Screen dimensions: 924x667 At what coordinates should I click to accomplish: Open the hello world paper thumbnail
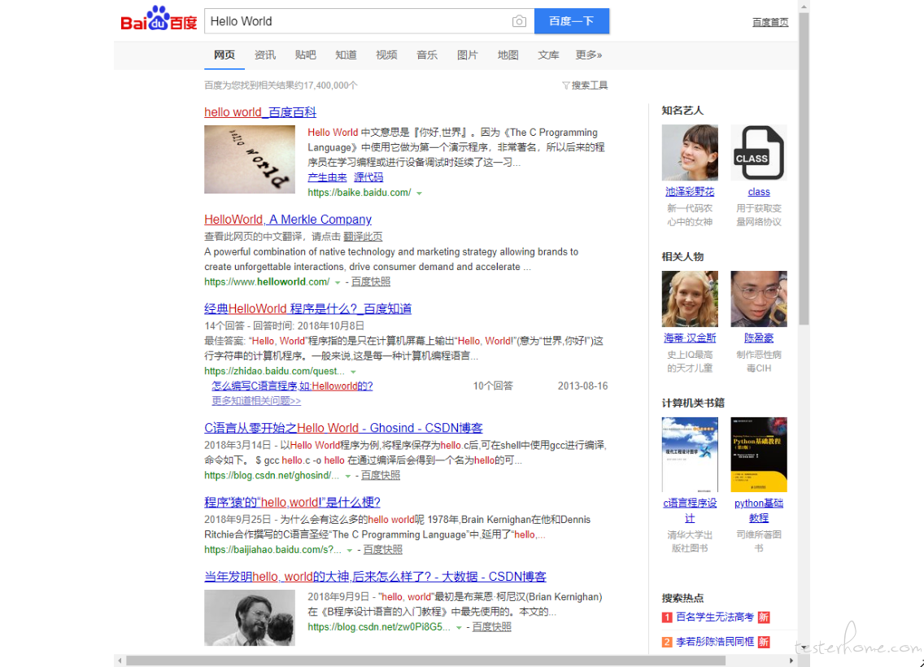click(x=250, y=159)
